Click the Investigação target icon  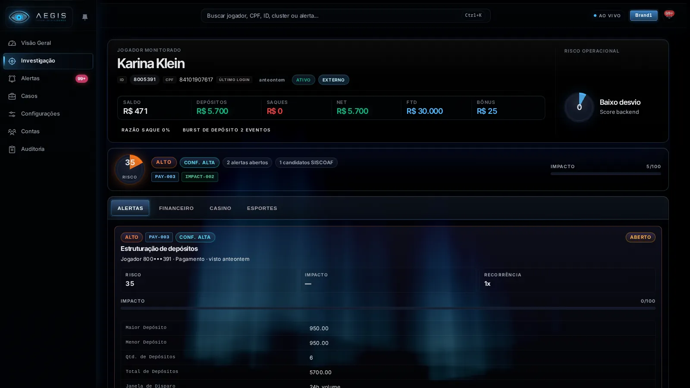[12, 61]
